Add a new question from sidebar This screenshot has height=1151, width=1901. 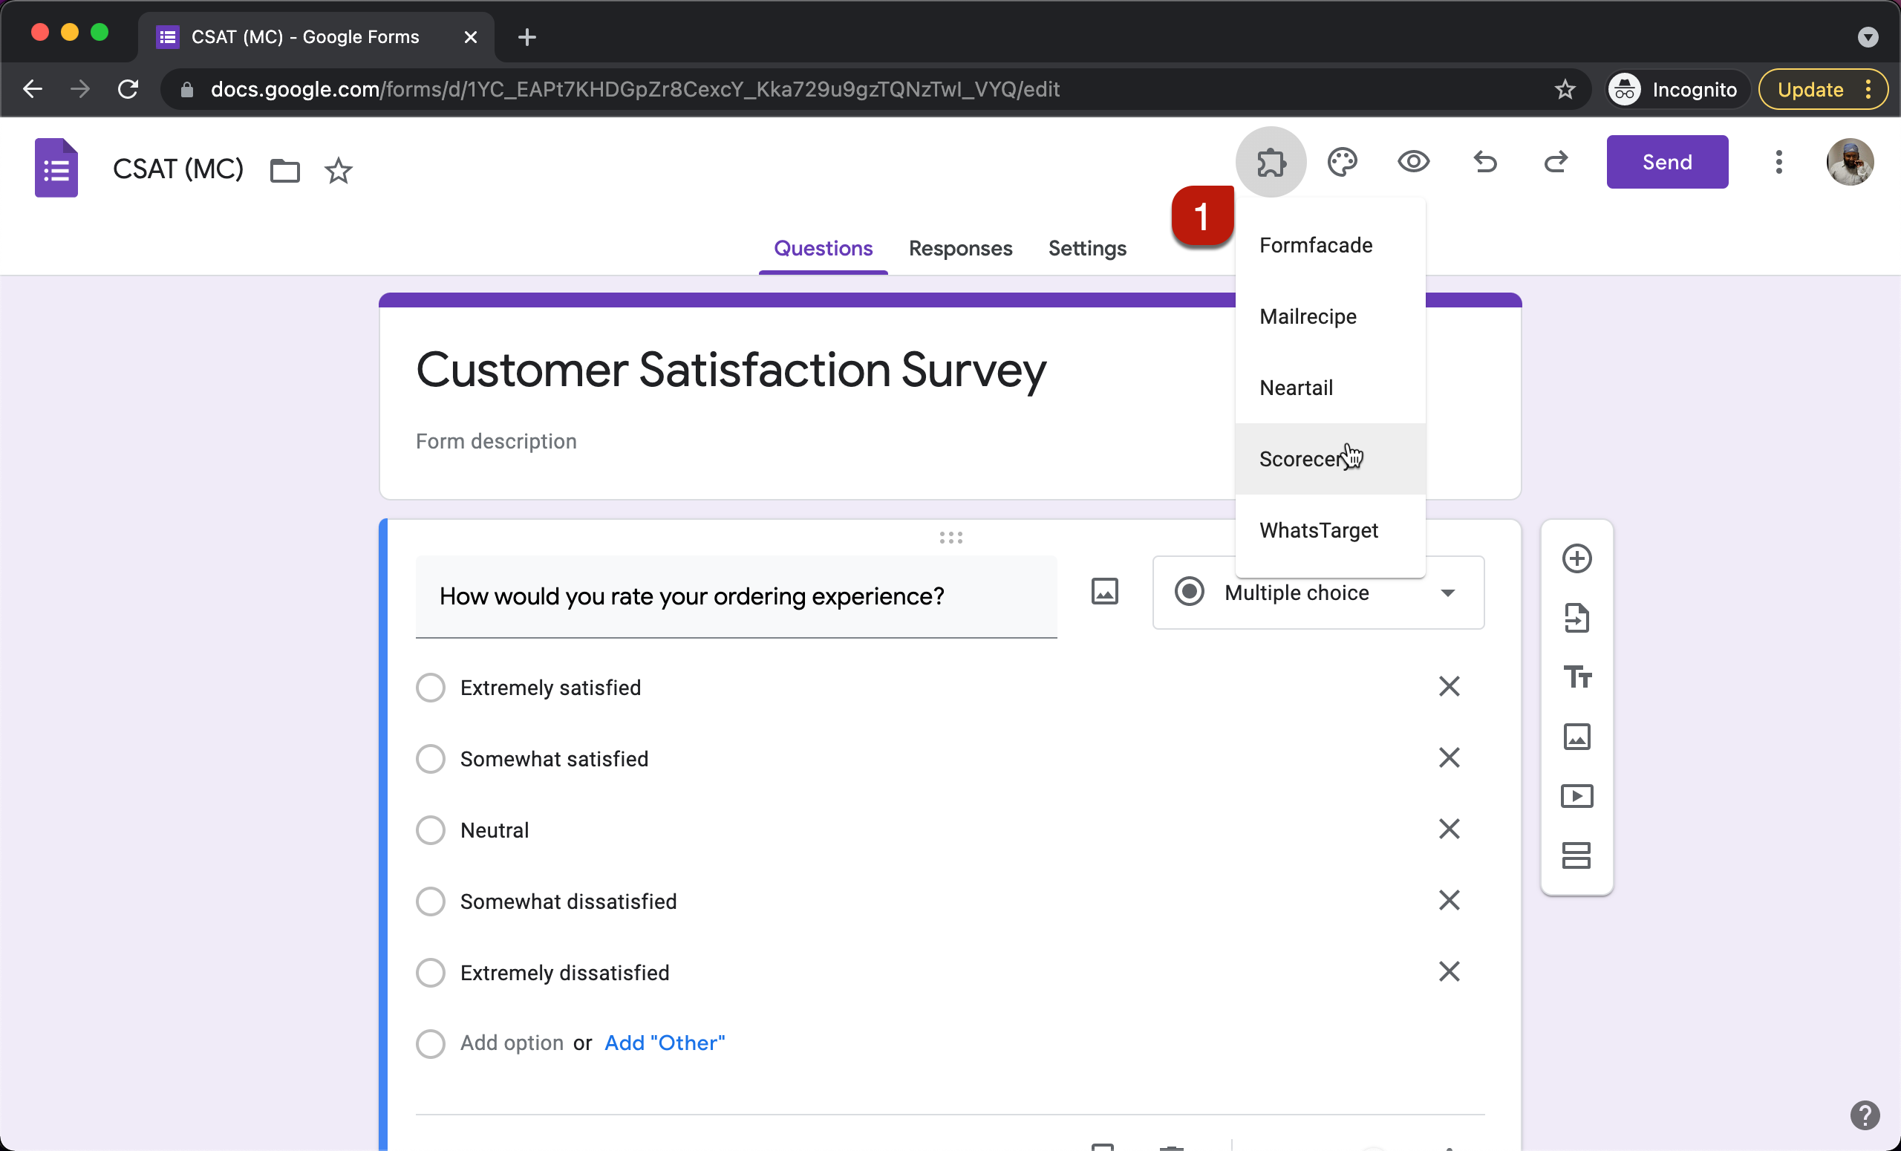tap(1576, 558)
